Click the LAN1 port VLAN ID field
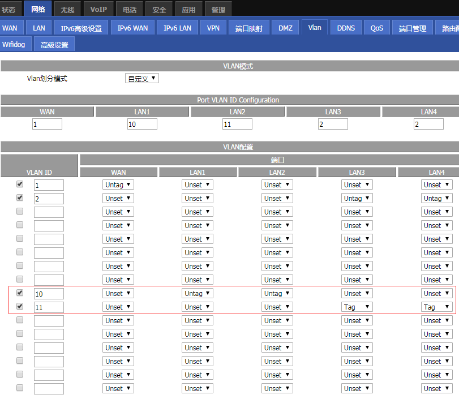This screenshot has width=459, height=399. point(142,124)
